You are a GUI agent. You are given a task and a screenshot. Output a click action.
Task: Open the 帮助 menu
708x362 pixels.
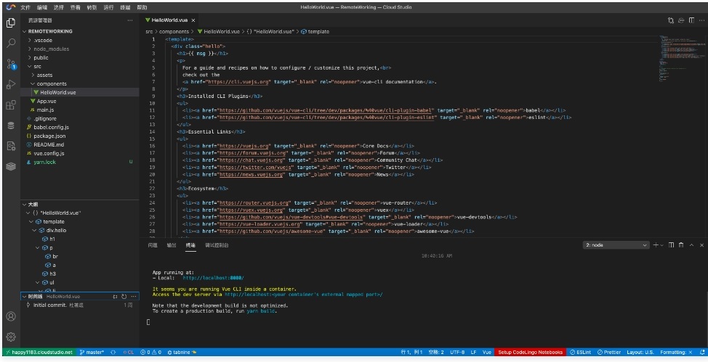coord(142,8)
